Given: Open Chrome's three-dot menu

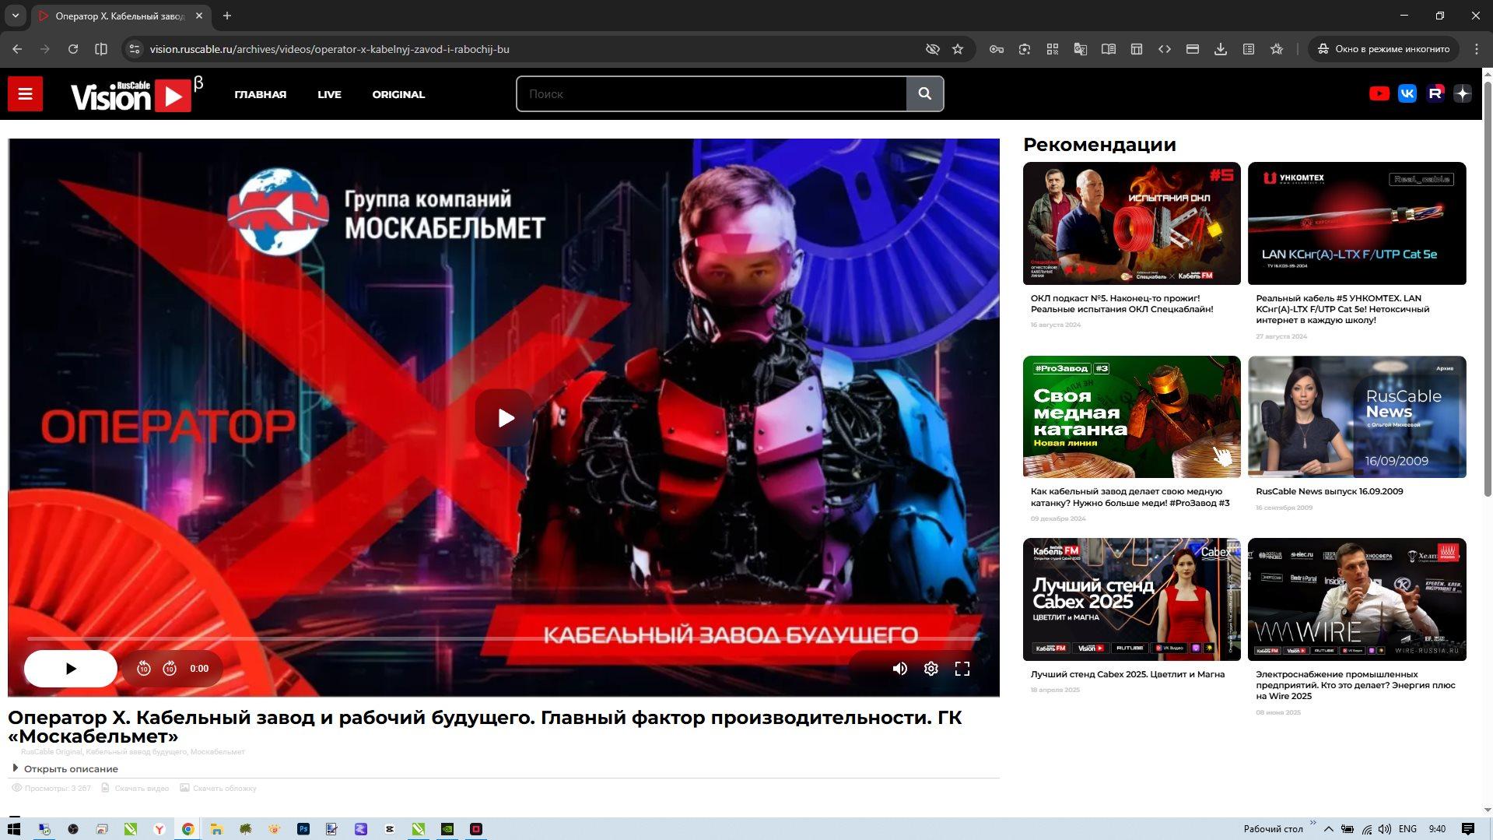Looking at the screenshot, I should pos(1476,49).
